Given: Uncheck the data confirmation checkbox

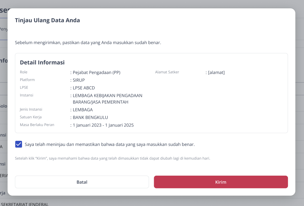Looking at the screenshot, I should (19, 144).
